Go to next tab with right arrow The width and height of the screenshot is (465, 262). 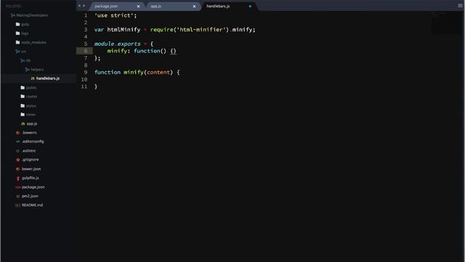pyautogui.click(x=84, y=6)
